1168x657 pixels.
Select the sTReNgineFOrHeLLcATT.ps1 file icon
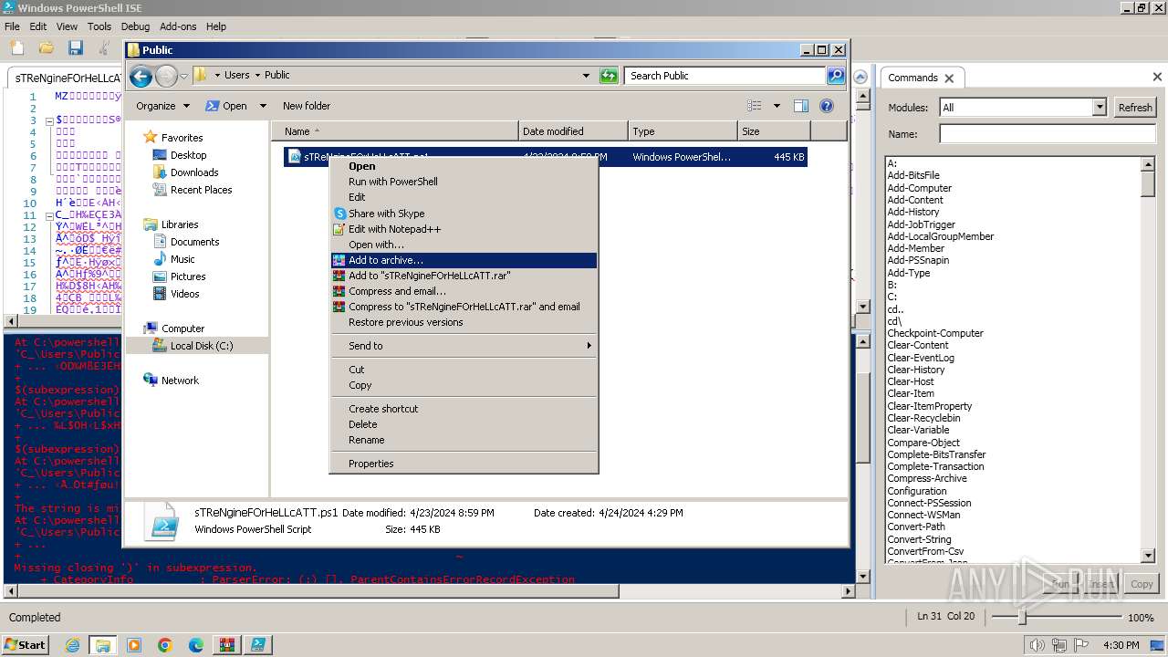pyautogui.click(x=295, y=157)
